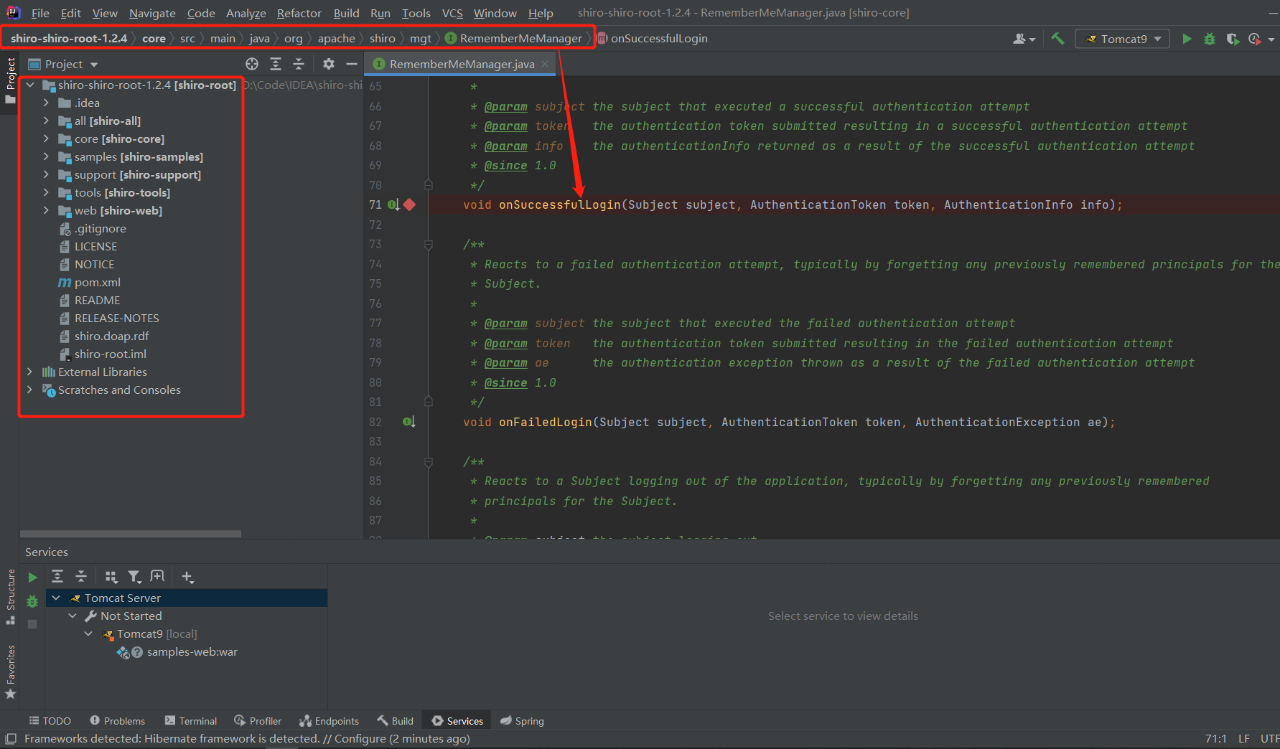Expand the .idea folder
1280x749 pixels.
tap(46, 103)
